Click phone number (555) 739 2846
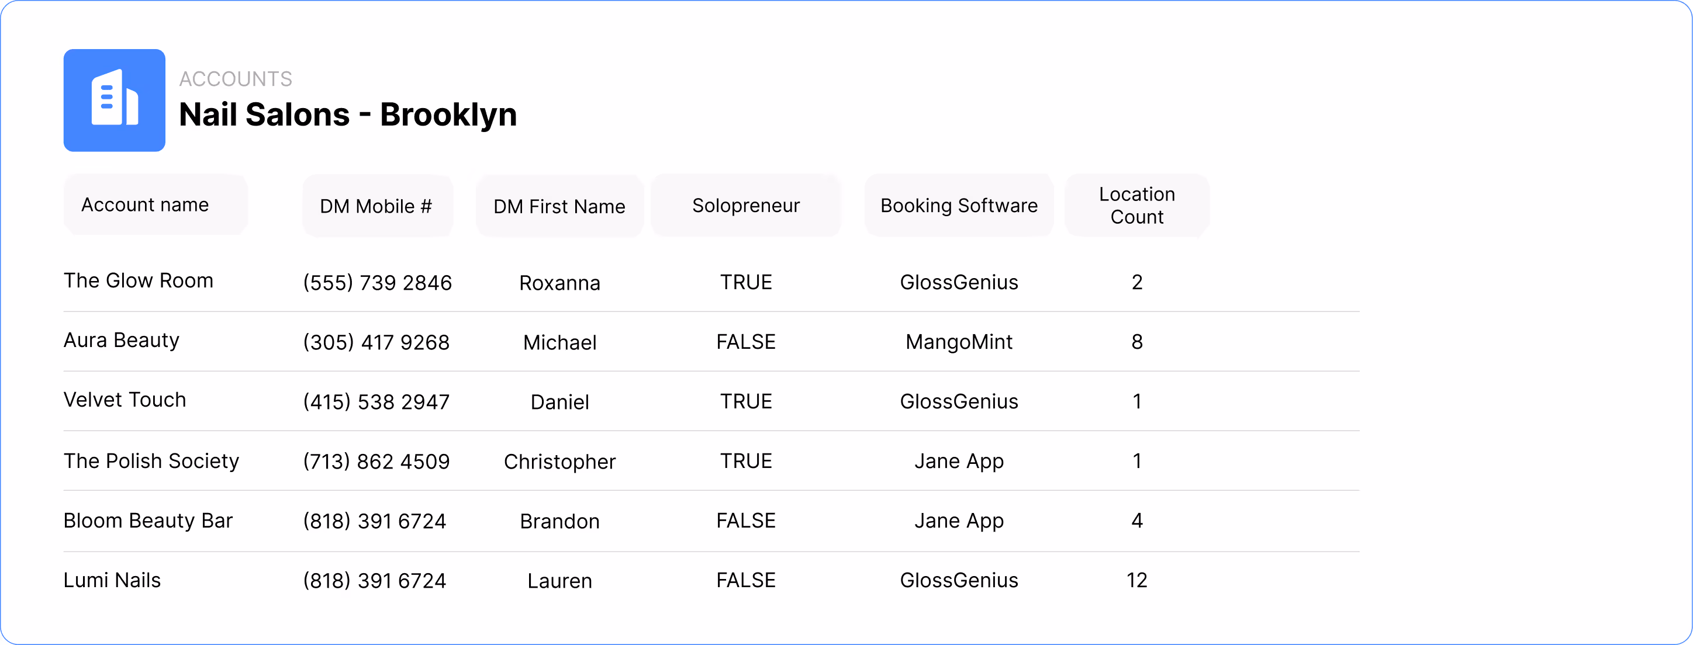The width and height of the screenshot is (1693, 645). [x=377, y=282]
